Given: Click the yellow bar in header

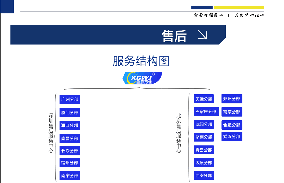Looking at the screenshot, I should 239,8.
